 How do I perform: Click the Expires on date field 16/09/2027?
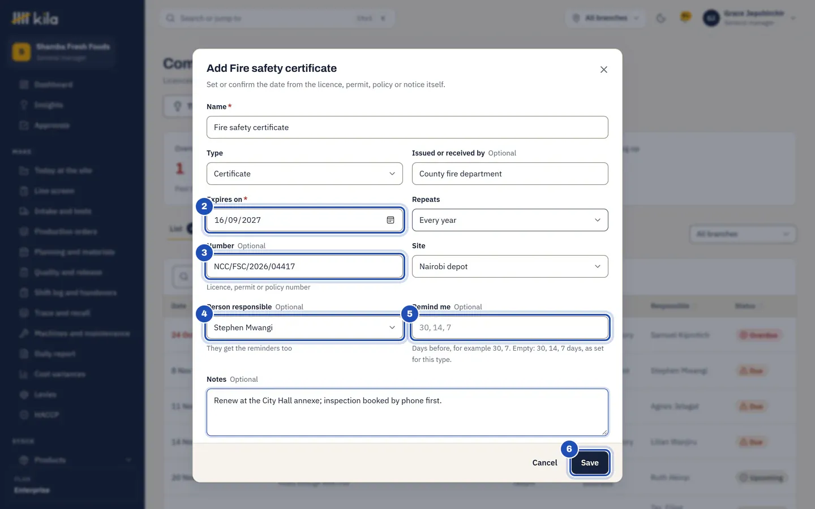point(304,220)
